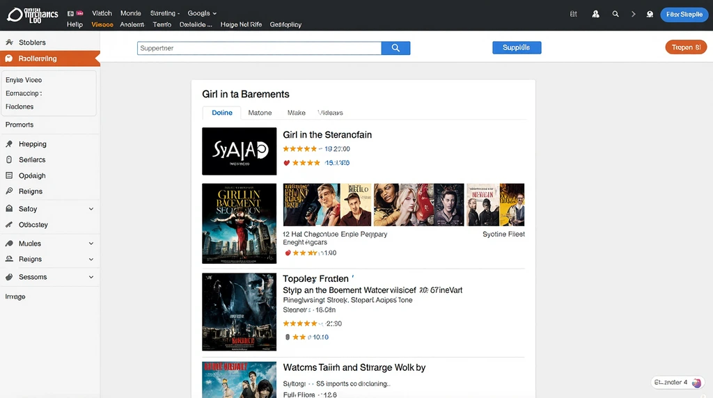This screenshot has width=713, height=398.
Task: Click the Fásr Slsplle button
Action: coord(684,15)
